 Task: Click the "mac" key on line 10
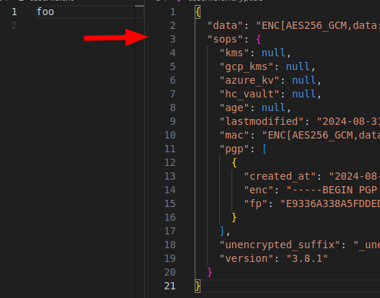[234, 135]
